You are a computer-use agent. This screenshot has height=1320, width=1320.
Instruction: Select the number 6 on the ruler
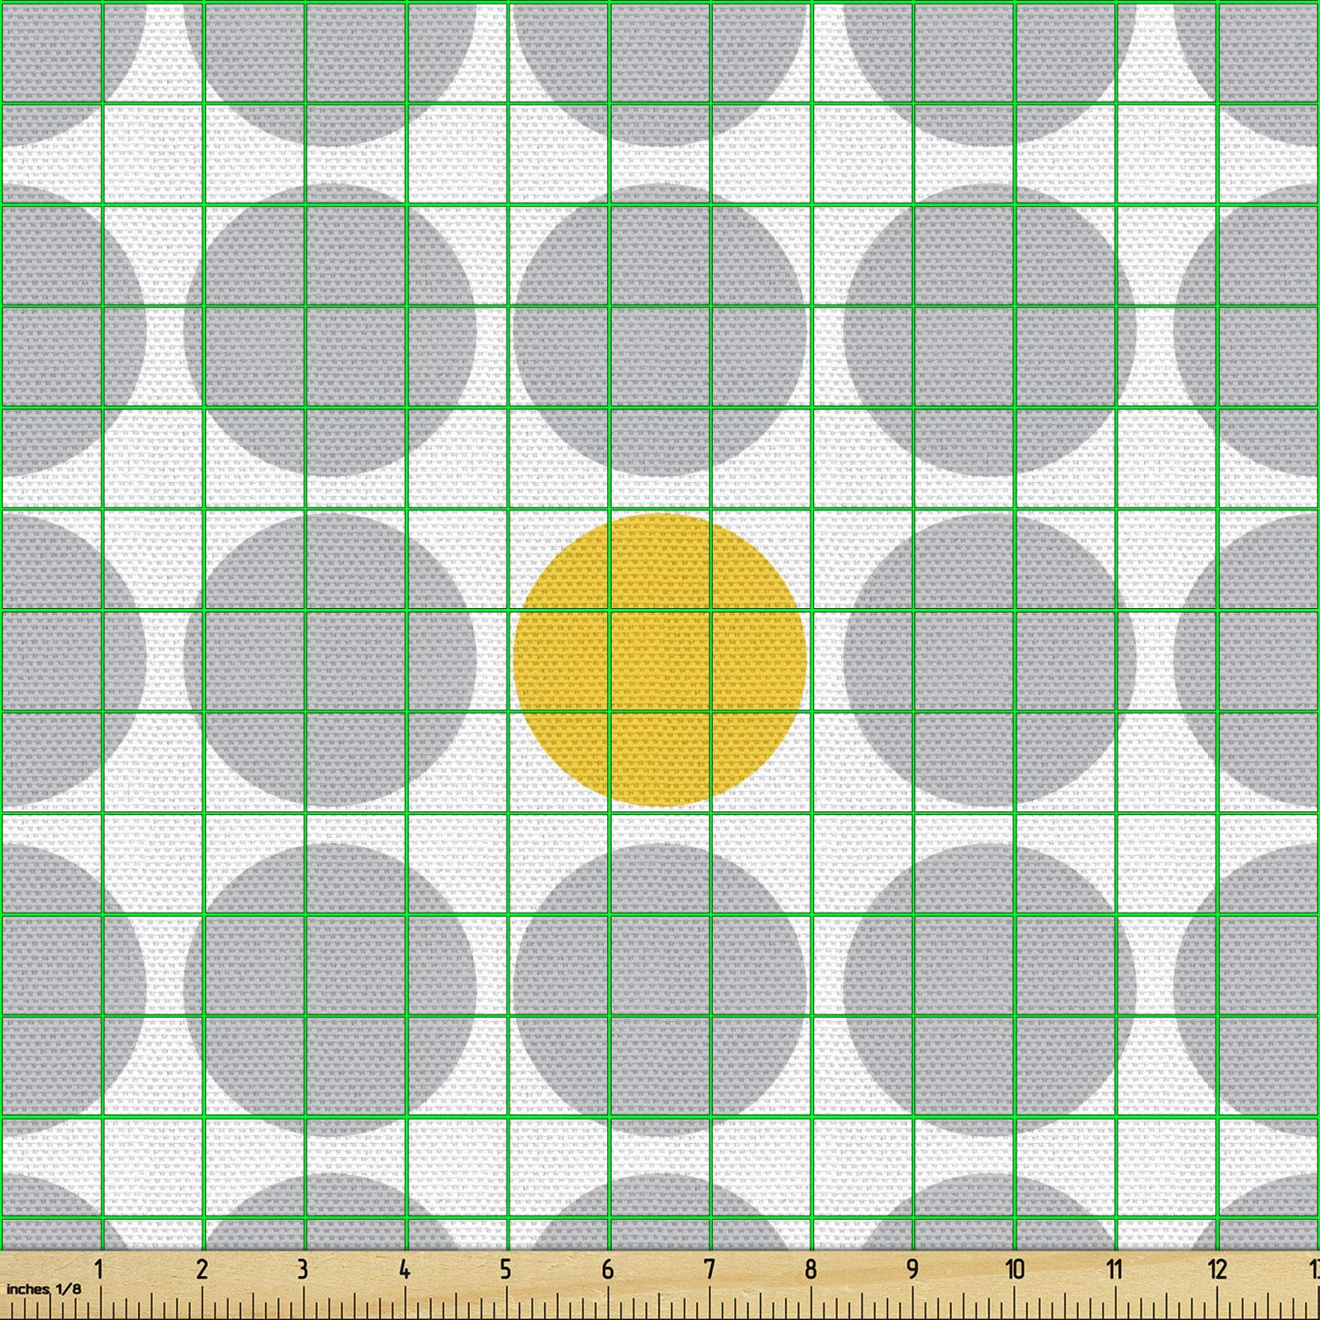(607, 1270)
